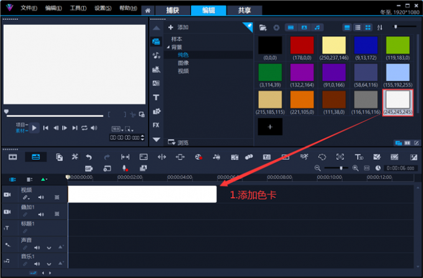Click the home icon tab

coord(147,10)
